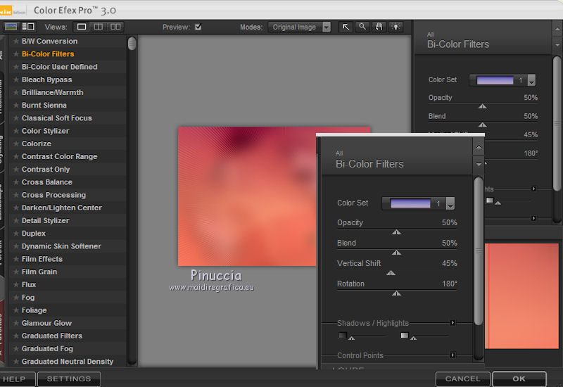
Task: Select the Graduated Neutral Density filter
Action: coord(67,362)
